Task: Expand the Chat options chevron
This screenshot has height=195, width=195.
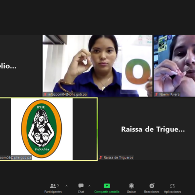Action: click(x=89, y=186)
